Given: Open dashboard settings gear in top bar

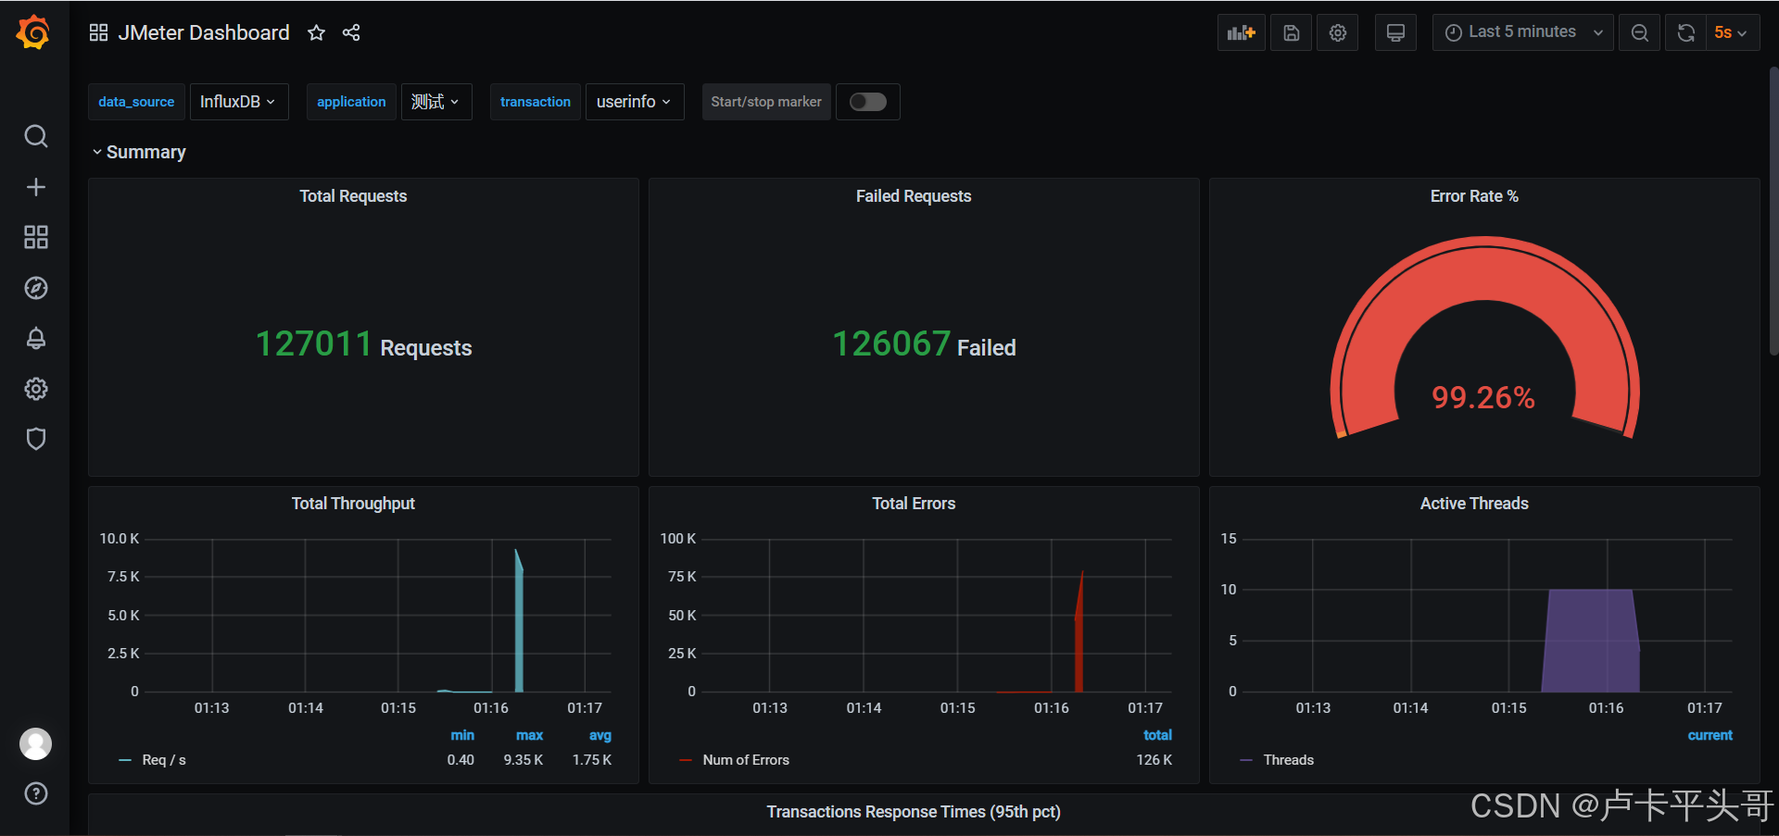Looking at the screenshot, I should point(1337,32).
